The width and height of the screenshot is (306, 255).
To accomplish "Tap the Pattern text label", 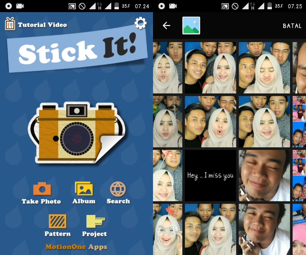I will click(58, 234).
